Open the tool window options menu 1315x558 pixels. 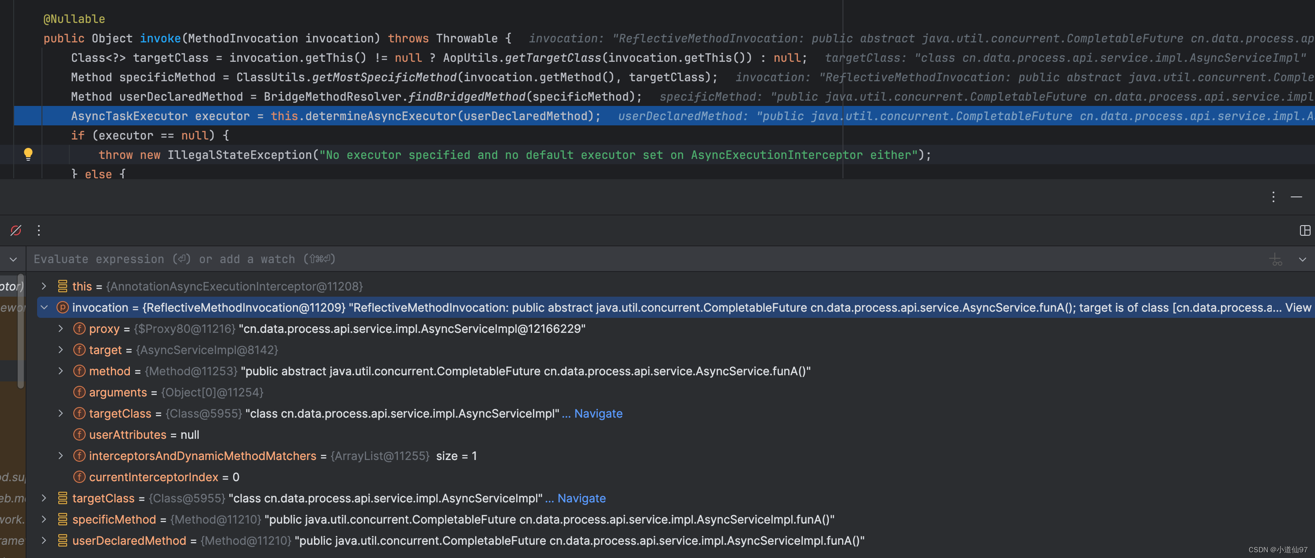[1273, 197]
